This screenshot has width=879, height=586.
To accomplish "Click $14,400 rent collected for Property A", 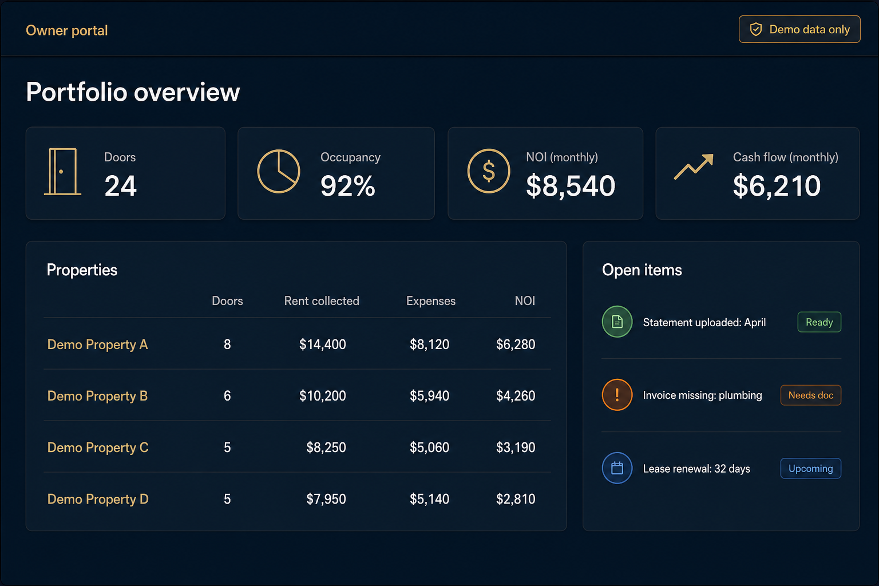I will 323,345.
